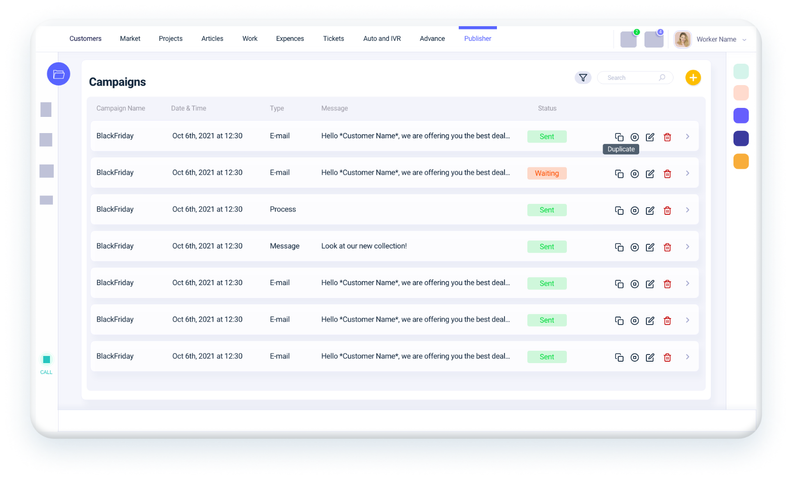Click the blue folder icon in the sidebar

[x=59, y=74]
